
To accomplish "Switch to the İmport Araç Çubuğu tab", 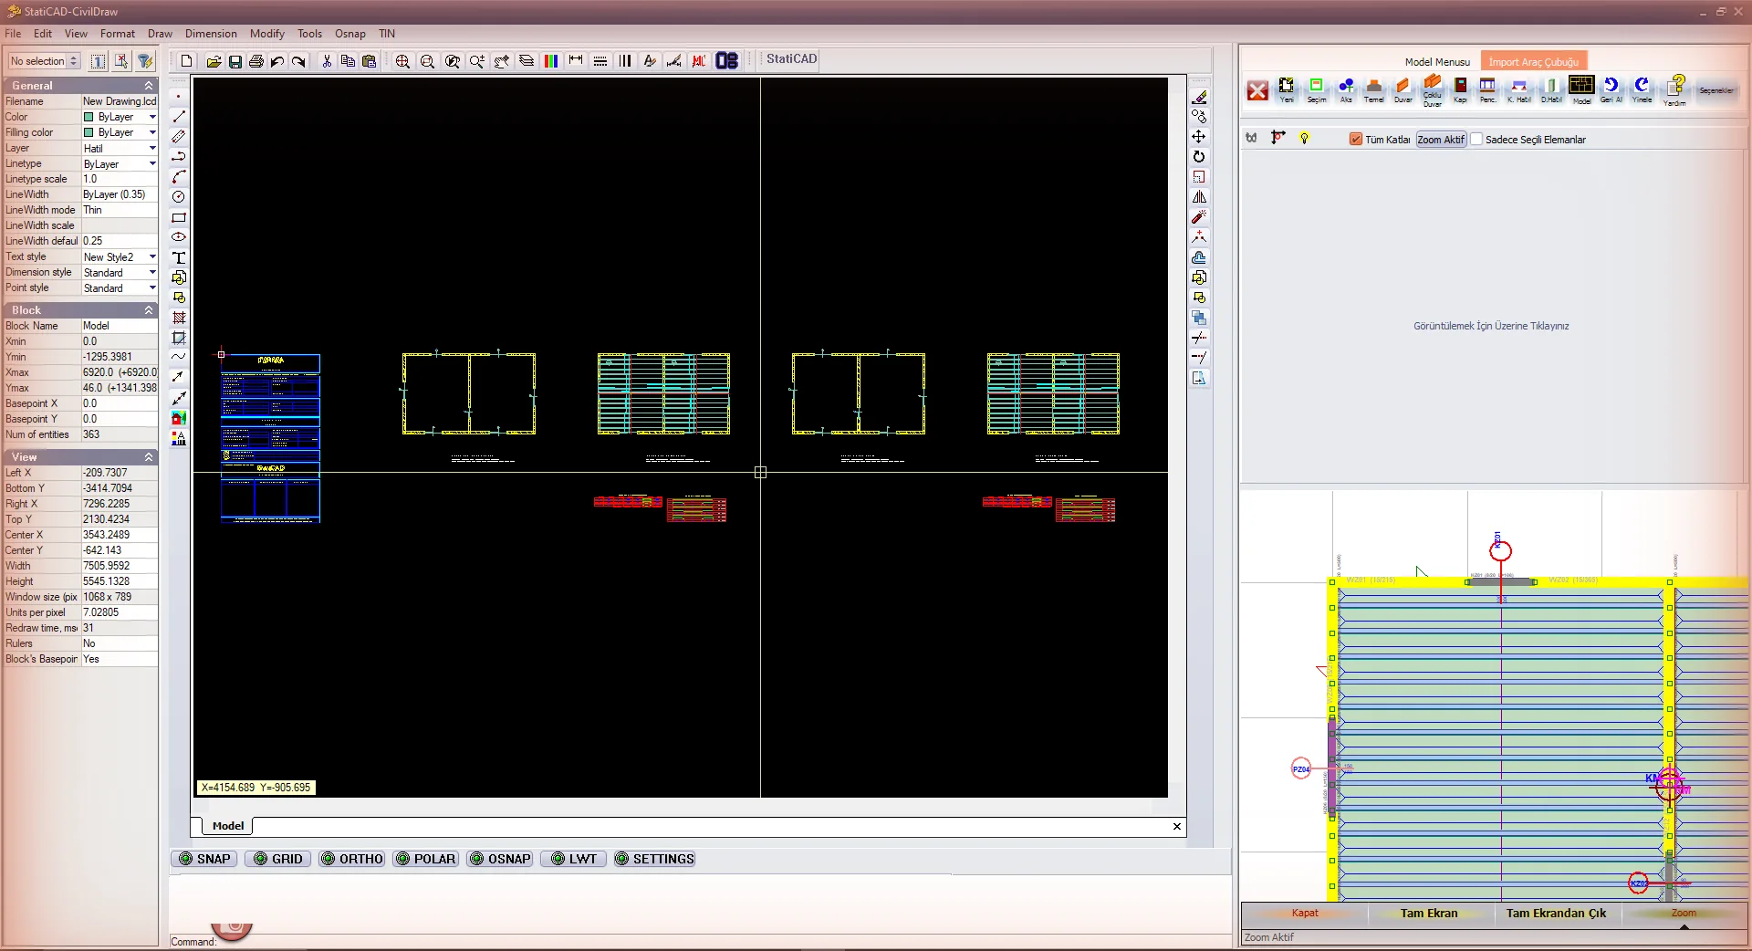I will pos(1533,62).
